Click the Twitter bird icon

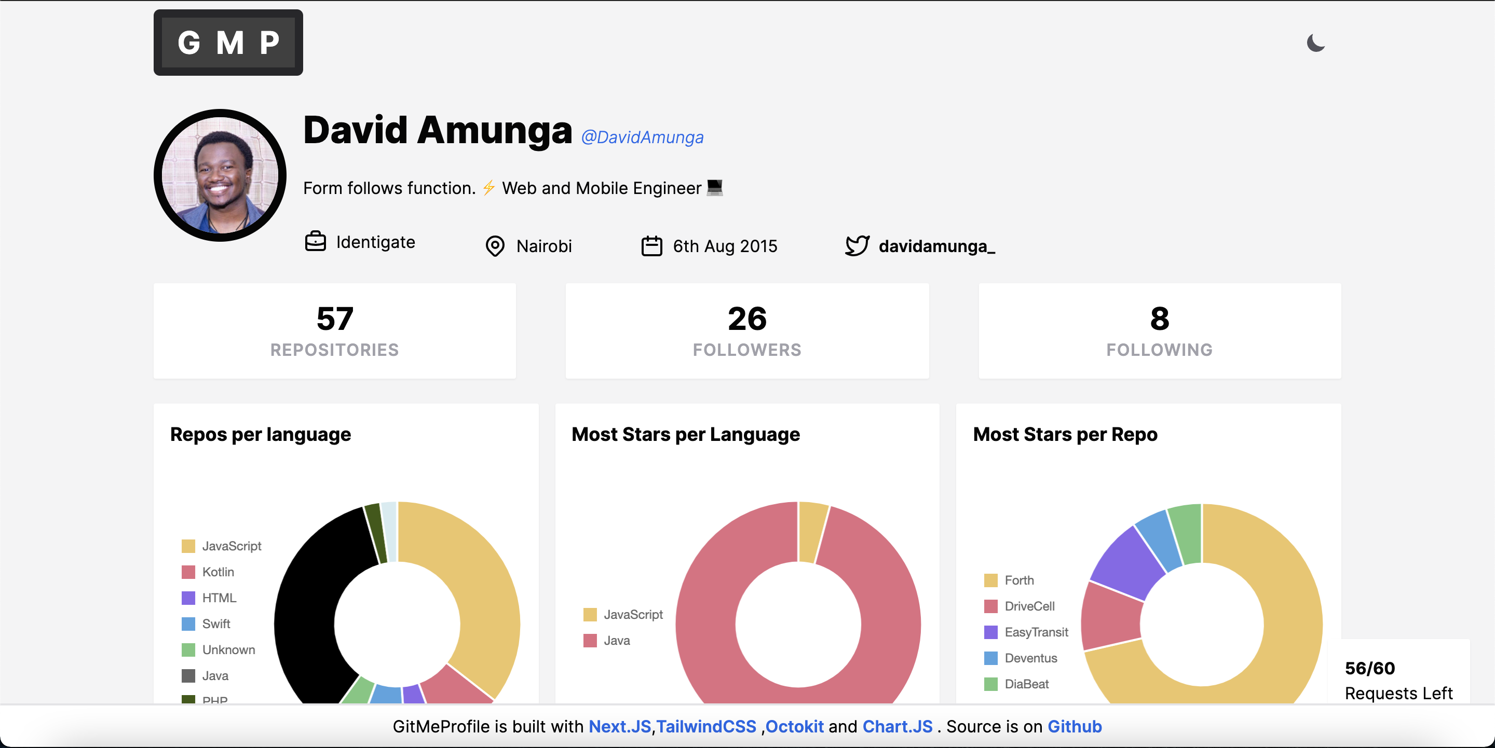(x=857, y=246)
